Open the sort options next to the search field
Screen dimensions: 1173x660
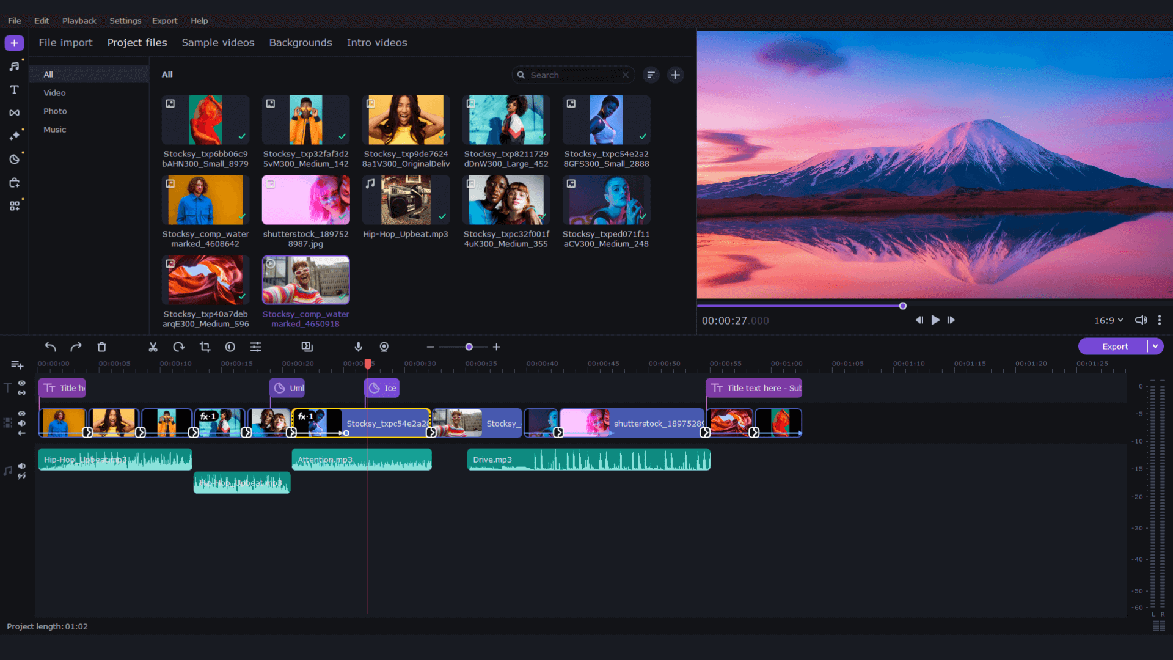(x=651, y=75)
